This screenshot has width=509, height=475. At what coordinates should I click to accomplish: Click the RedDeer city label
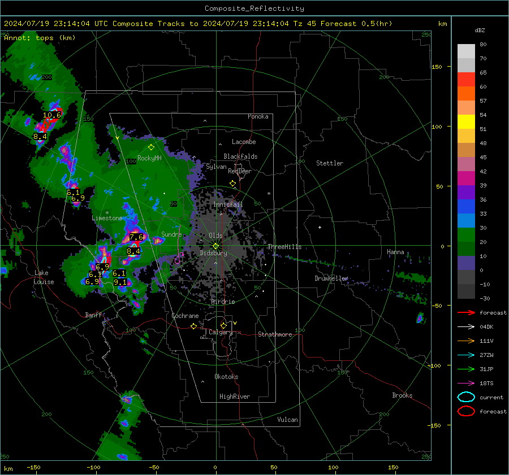point(240,171)
